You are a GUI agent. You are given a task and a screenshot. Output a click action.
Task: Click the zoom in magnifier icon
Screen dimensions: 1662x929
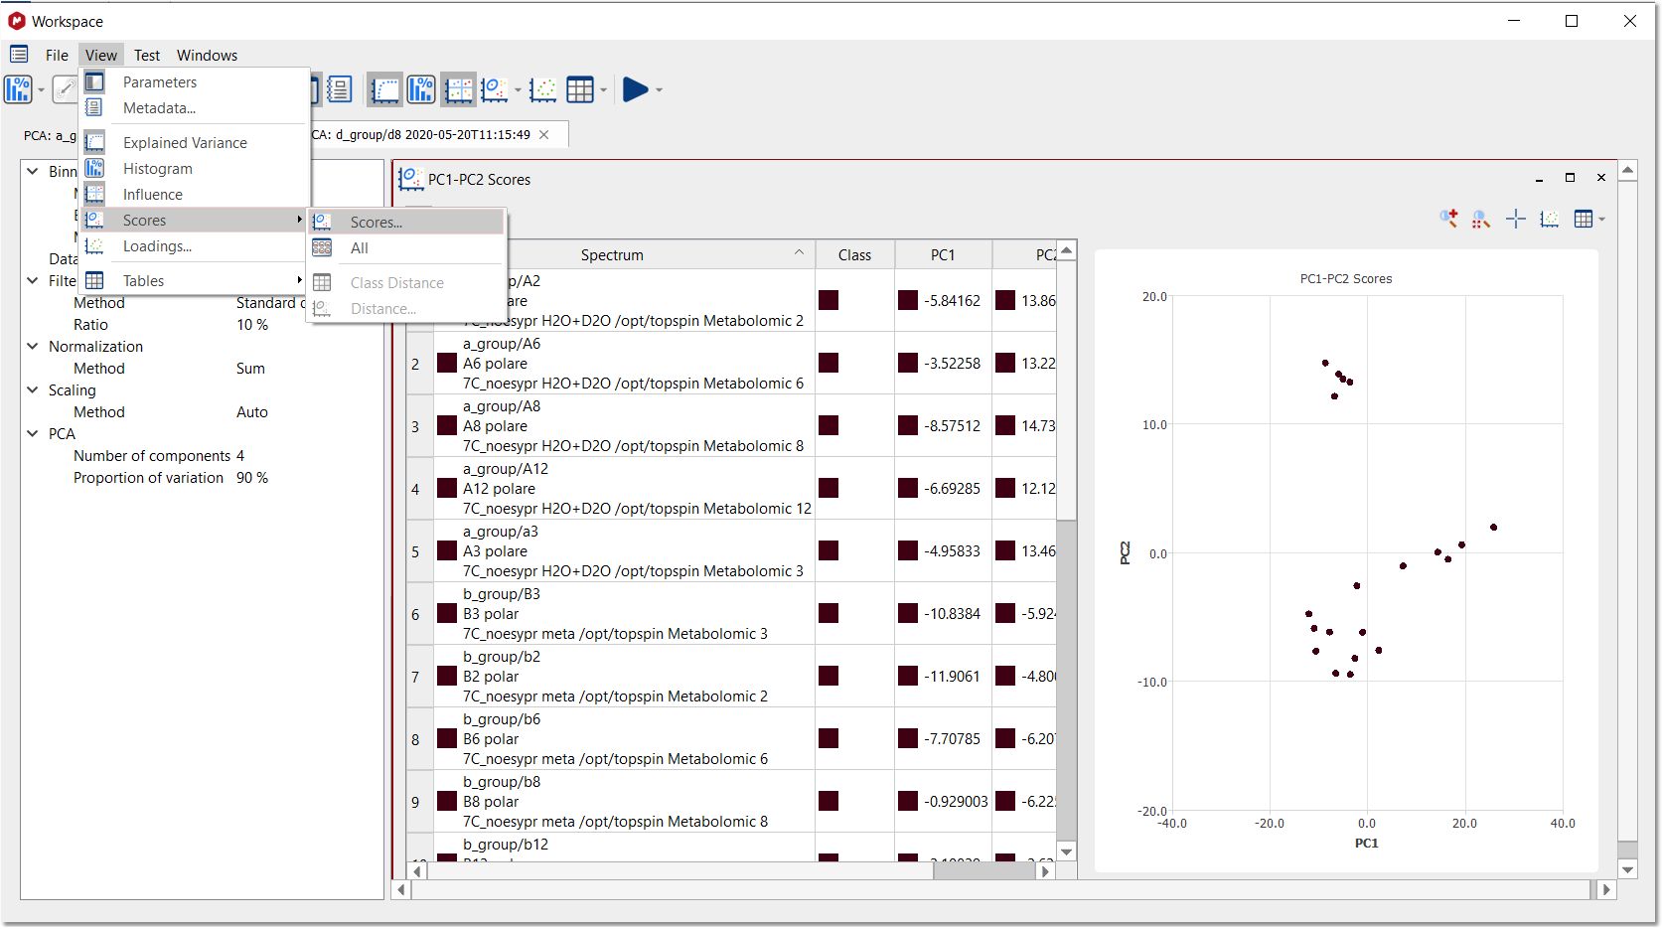click(x=1449, y=219)
